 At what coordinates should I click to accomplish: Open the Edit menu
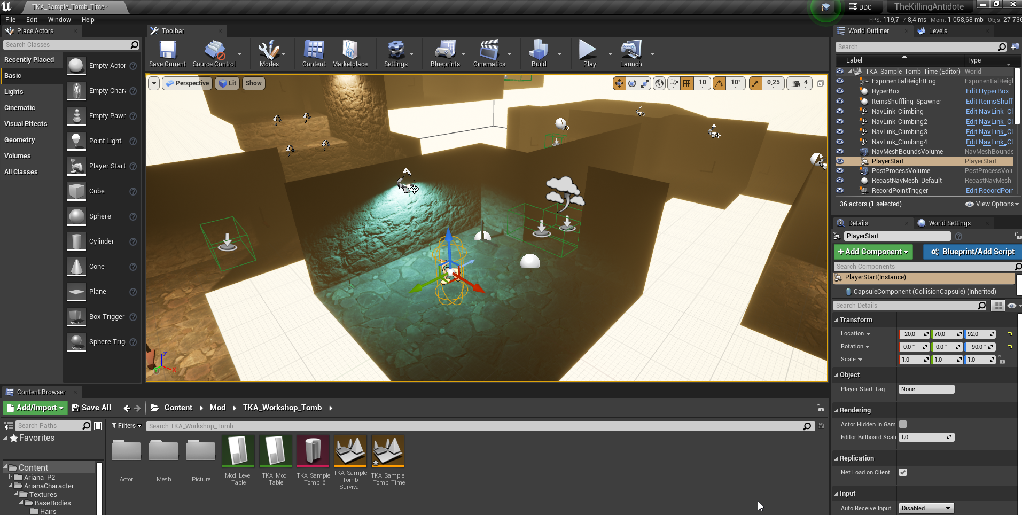coord(32,20)
